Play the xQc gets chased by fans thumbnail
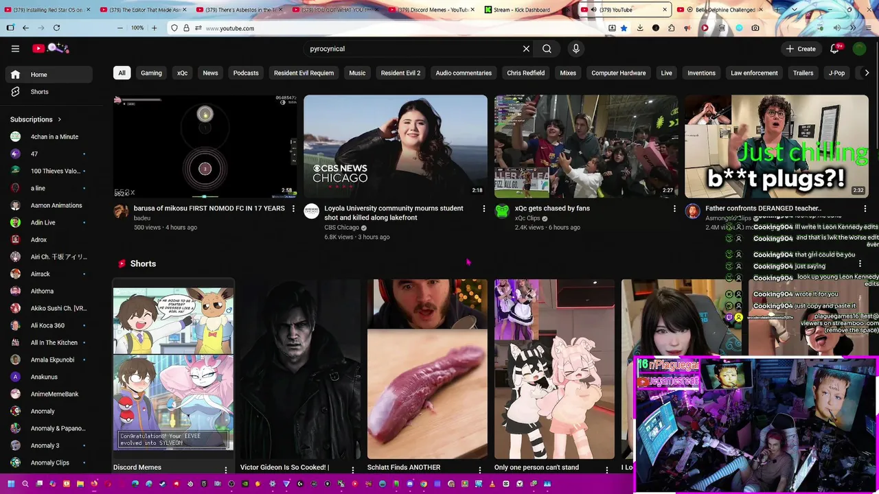879x494 pixels. [586, 146]
